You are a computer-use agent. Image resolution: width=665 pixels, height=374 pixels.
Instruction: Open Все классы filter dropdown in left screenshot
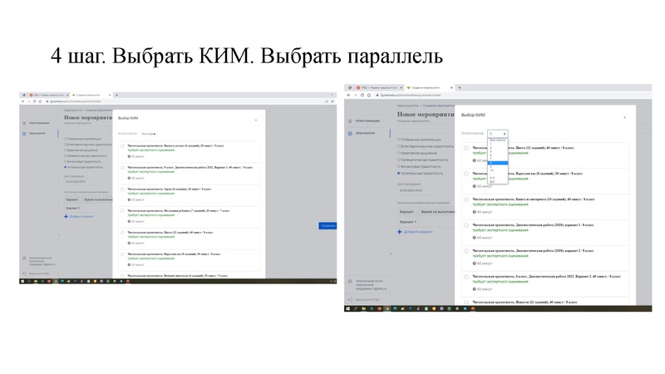coord(150,133)
